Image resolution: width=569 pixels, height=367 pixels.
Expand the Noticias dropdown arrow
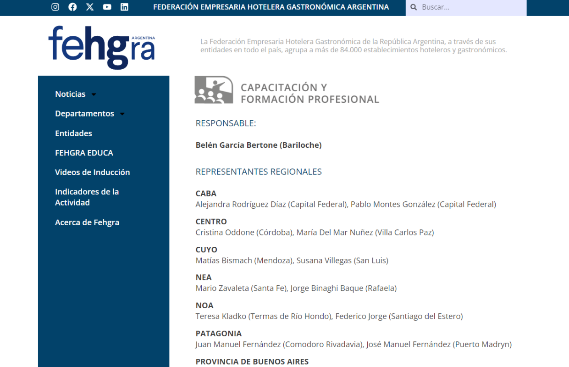(94, 95)
